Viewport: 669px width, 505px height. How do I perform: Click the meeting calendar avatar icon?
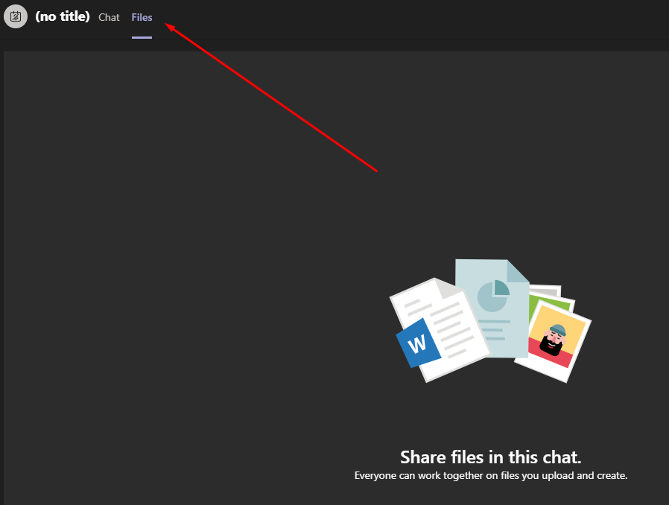tap(16, 16)
